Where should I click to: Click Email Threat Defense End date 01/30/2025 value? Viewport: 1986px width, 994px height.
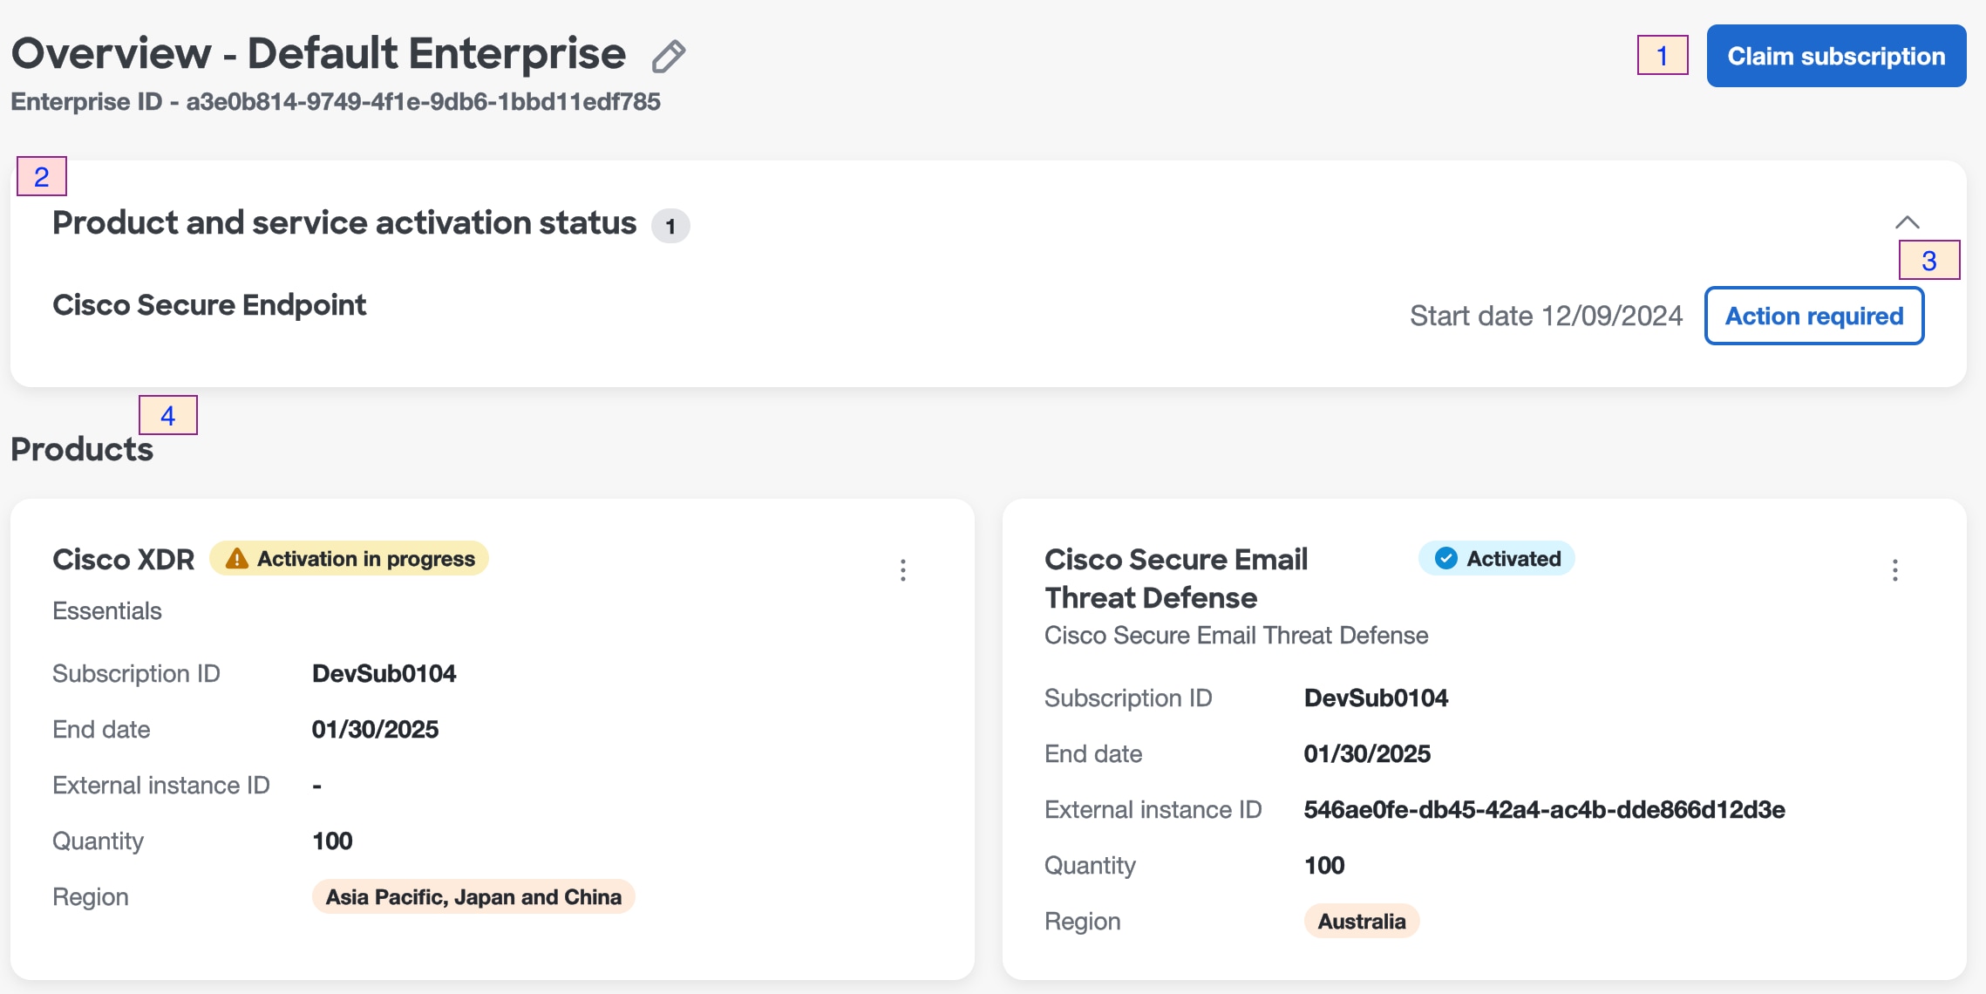click(x=1367, y=753)
